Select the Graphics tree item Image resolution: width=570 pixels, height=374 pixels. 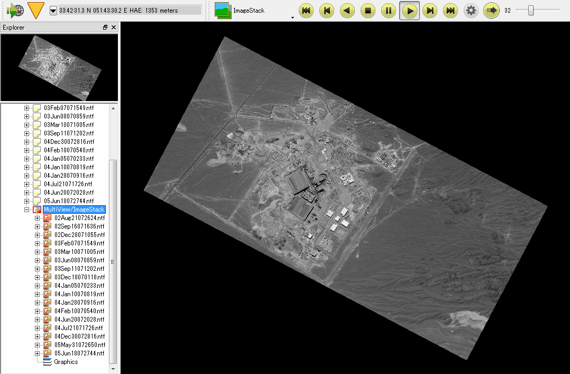66,362
